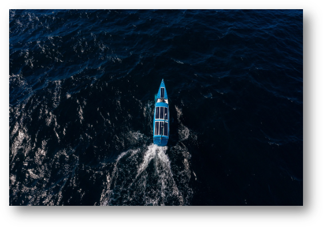The image size is (323, 227).
Task: Select the lower-middle solar panel on the deck
Action: [x=161, y=128]
